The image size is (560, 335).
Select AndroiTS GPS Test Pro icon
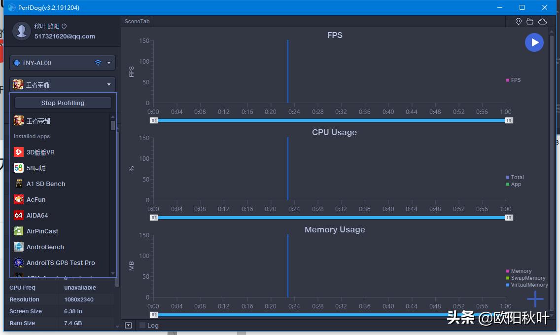[19, 262]
